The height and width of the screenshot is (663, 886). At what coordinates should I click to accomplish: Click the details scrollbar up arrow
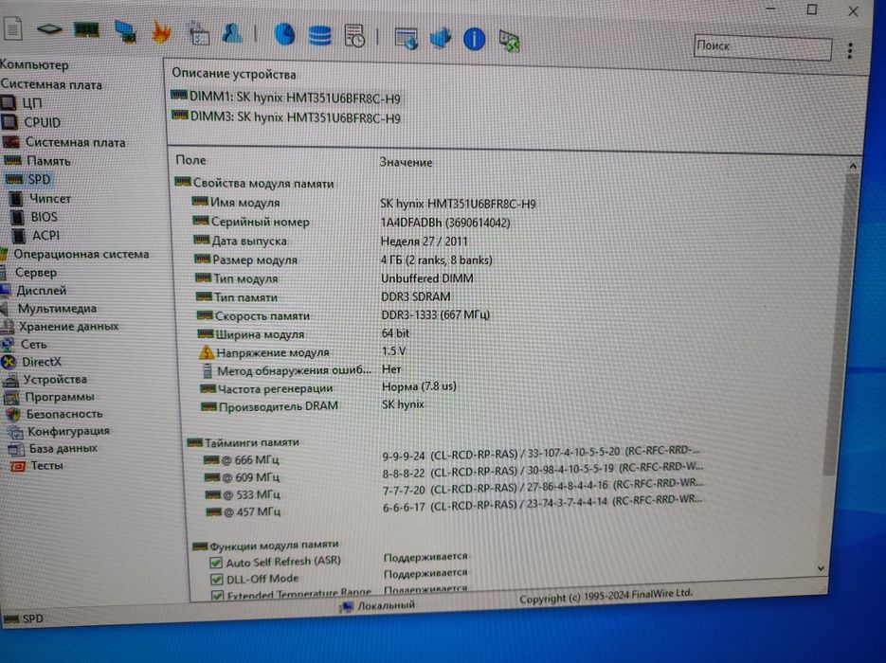(x=853, y=166)
